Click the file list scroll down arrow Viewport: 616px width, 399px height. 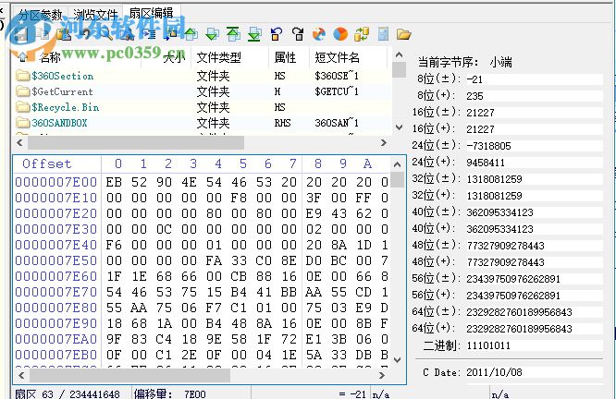(399, 127)
